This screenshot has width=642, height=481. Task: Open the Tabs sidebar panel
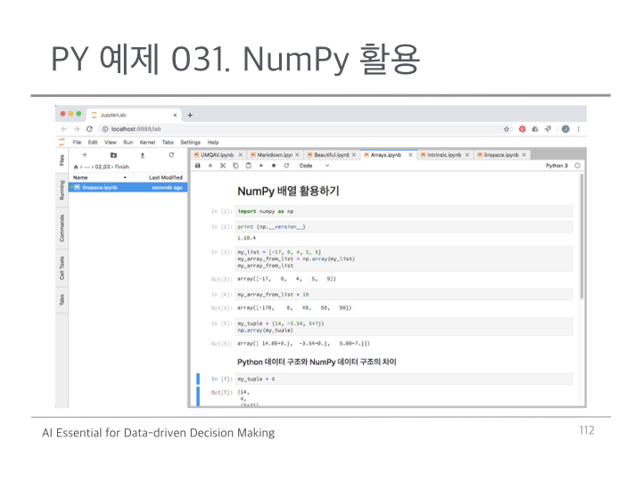click(x=62, y=300)
